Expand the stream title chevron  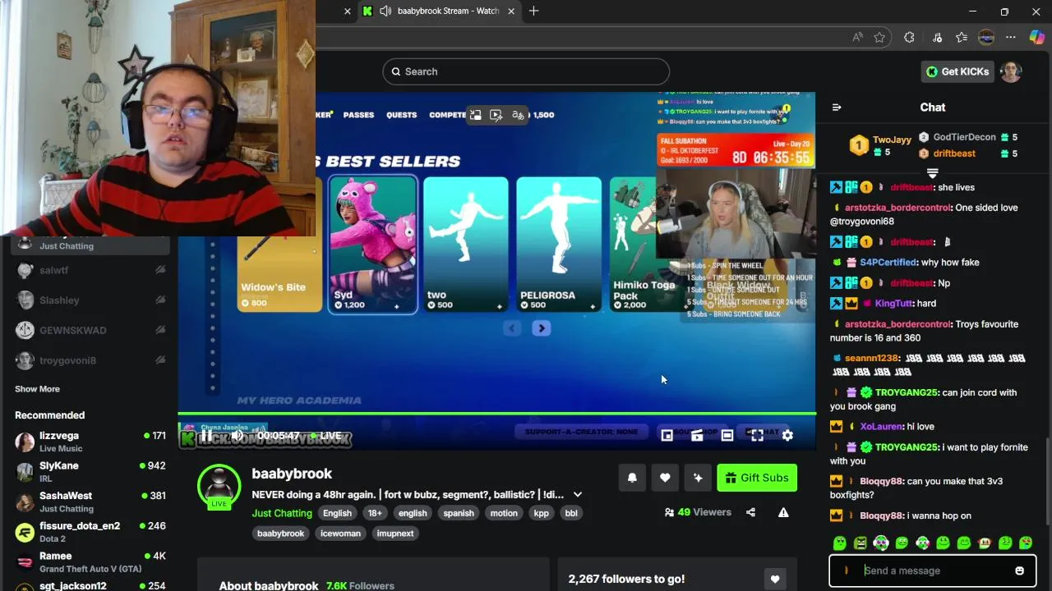click(x=578, y=494)
